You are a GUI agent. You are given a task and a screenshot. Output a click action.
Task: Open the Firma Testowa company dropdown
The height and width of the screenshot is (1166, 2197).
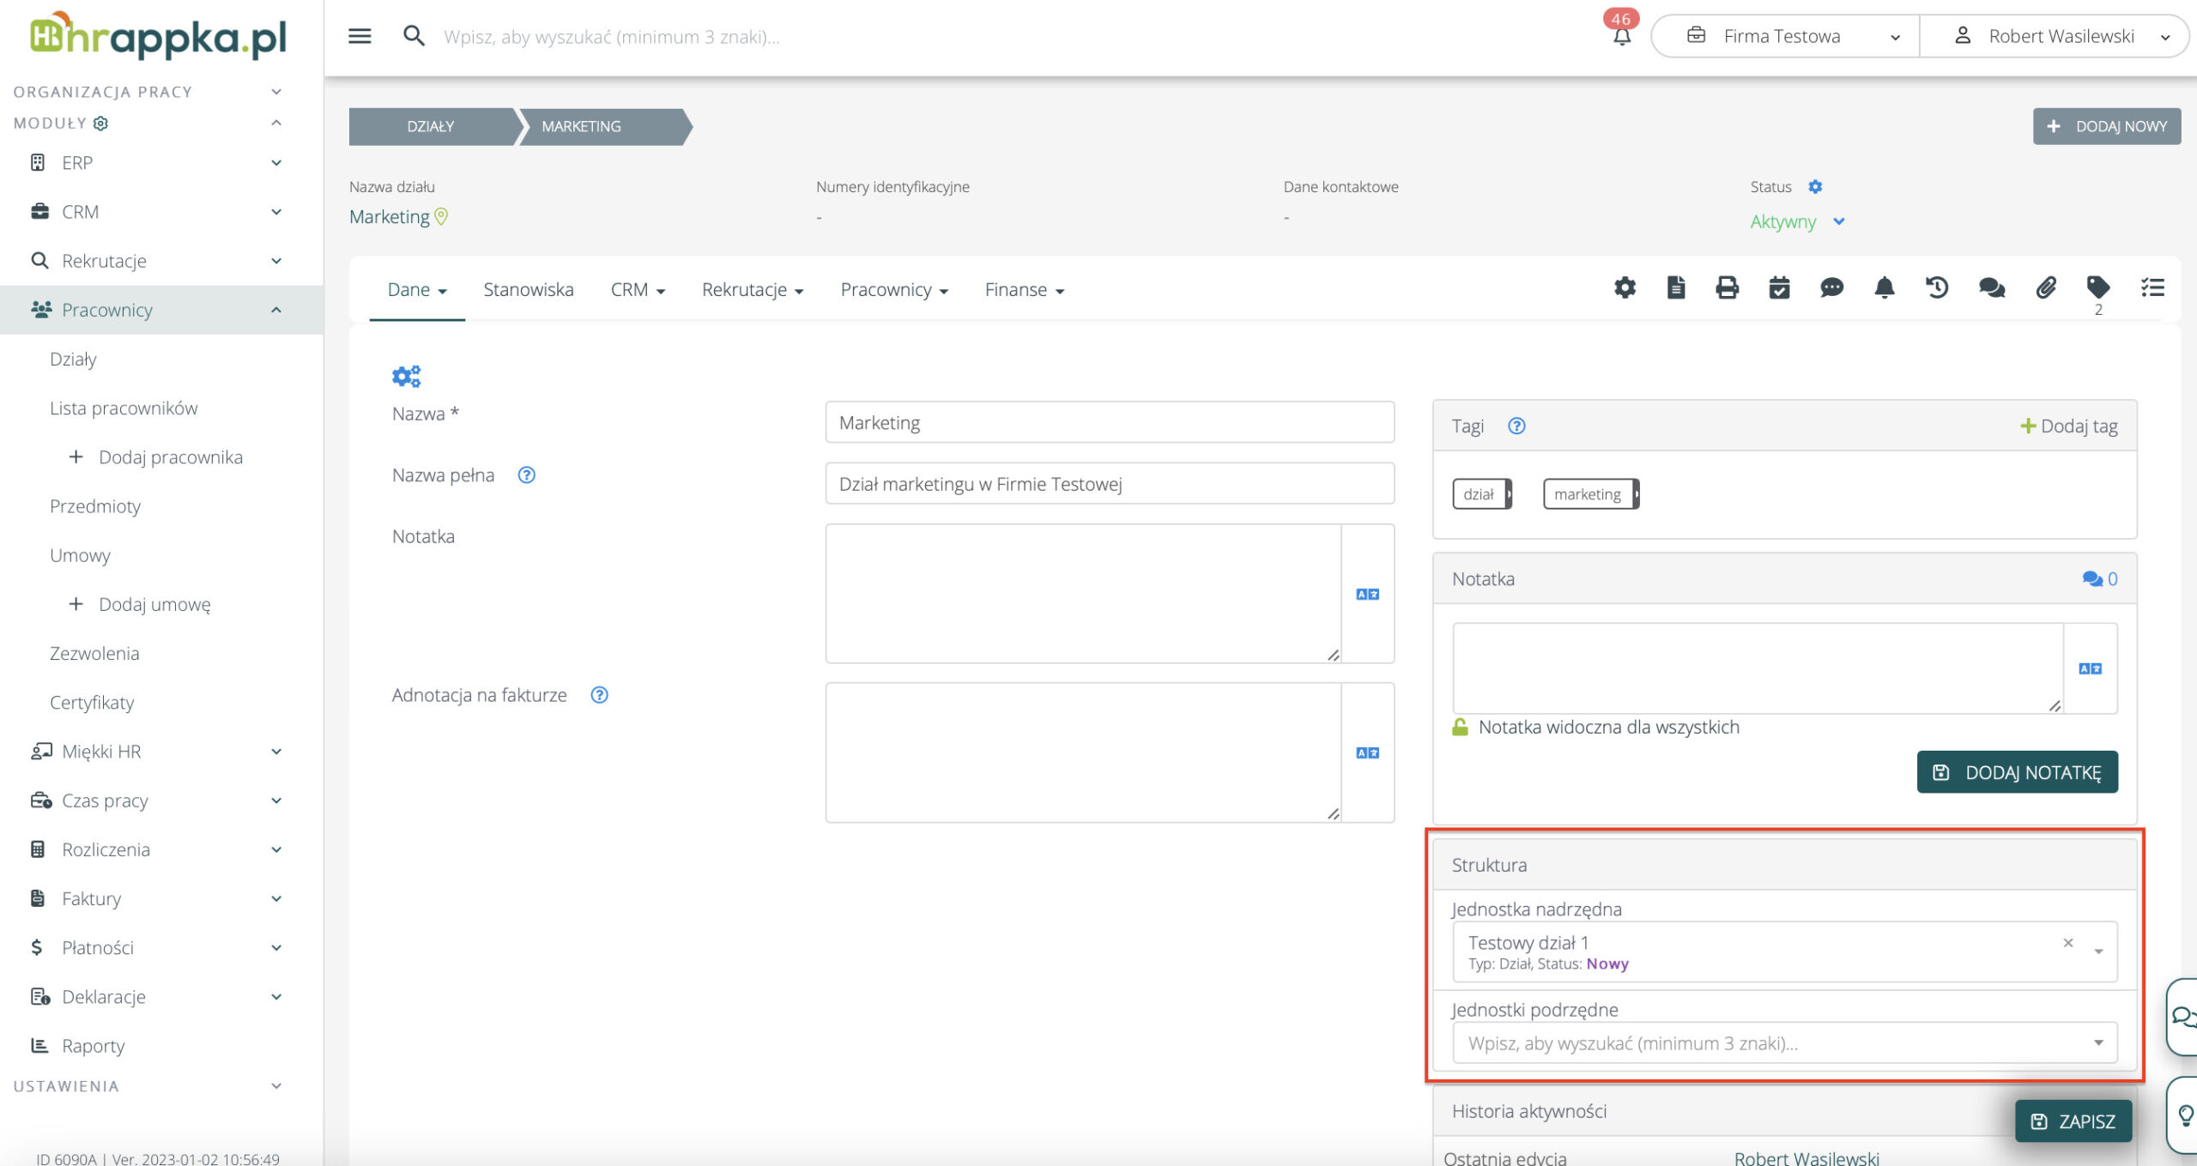click(1784, 36)
